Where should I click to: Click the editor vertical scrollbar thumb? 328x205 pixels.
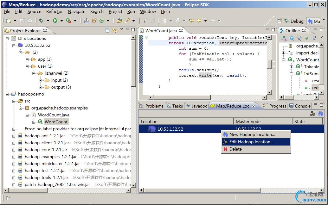pos(269,64)
